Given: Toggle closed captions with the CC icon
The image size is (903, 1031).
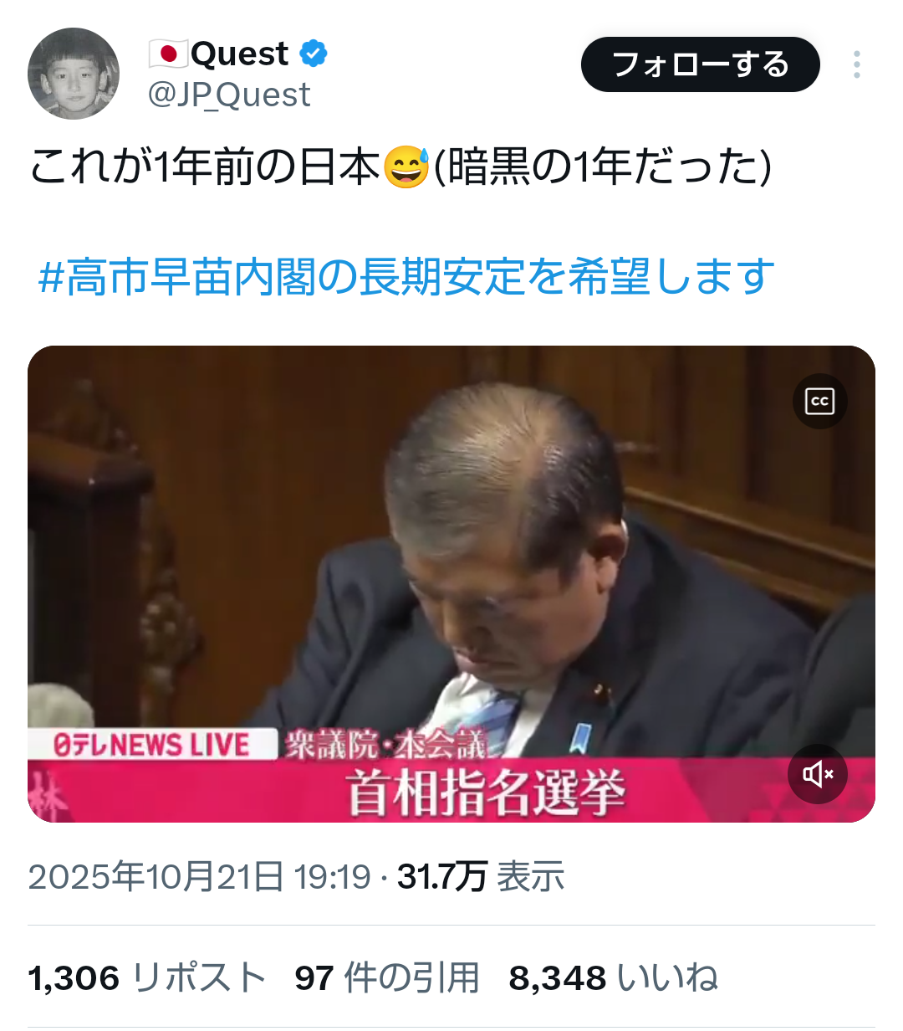Looking at the screenshot, I should [x=819, y=401].
